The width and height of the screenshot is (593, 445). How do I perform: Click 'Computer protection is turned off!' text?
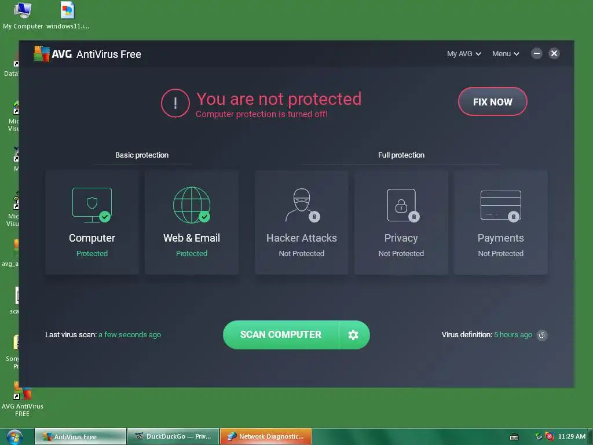click(x=261, y=114)
